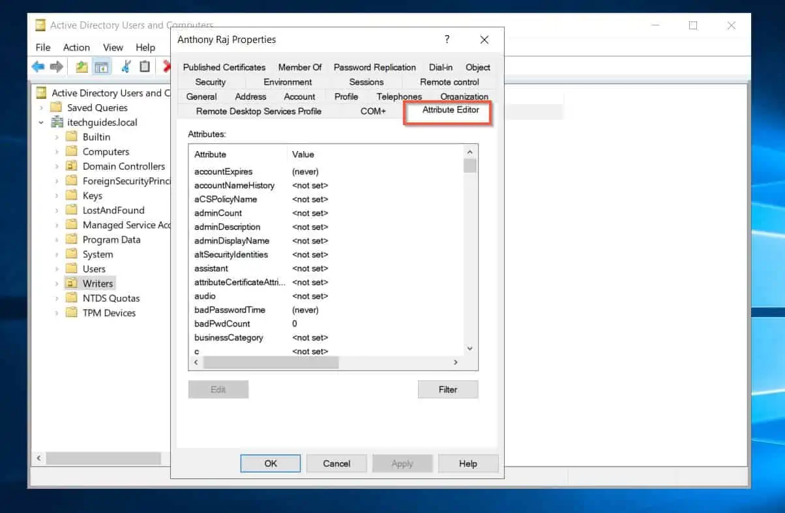Switch to the Security tab
The width and height of the screenshot is (785, 513).
click(x=211, y=82)
